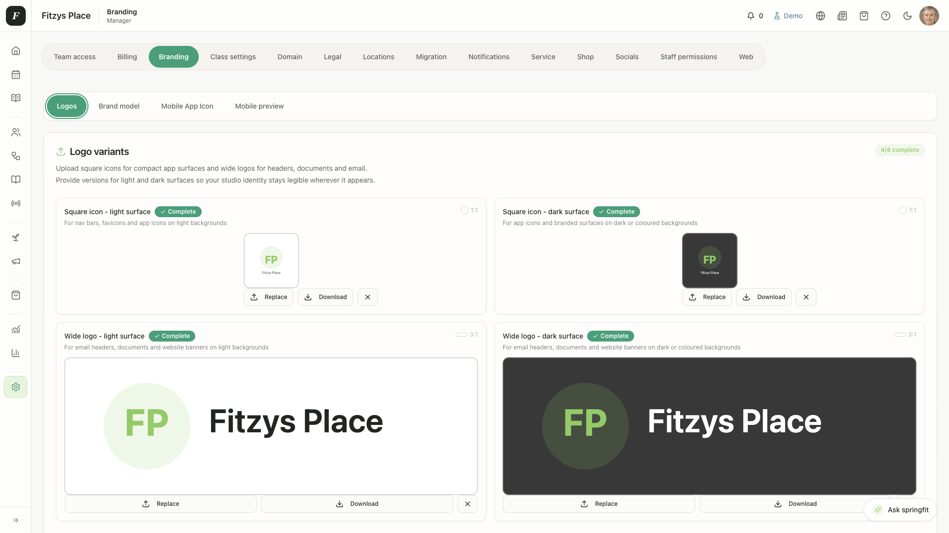This screenshot has height=533, width=949.
Task: Remove the wide logo light surface
Action: coord(468,504)
